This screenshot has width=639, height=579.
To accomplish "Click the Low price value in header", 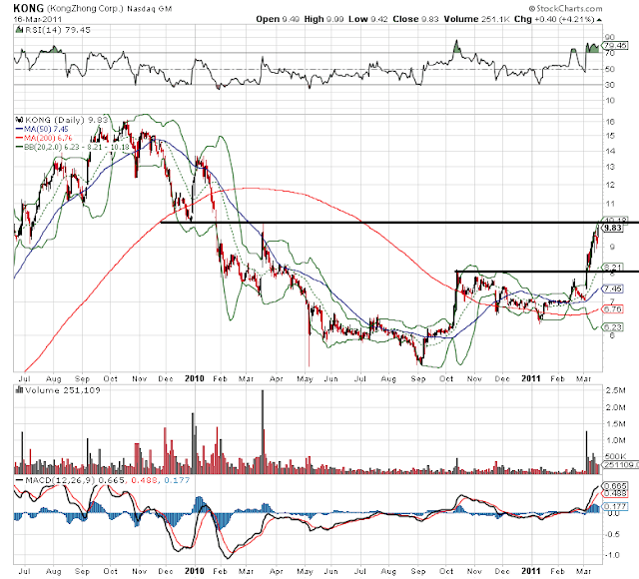I will click(379, 19).
